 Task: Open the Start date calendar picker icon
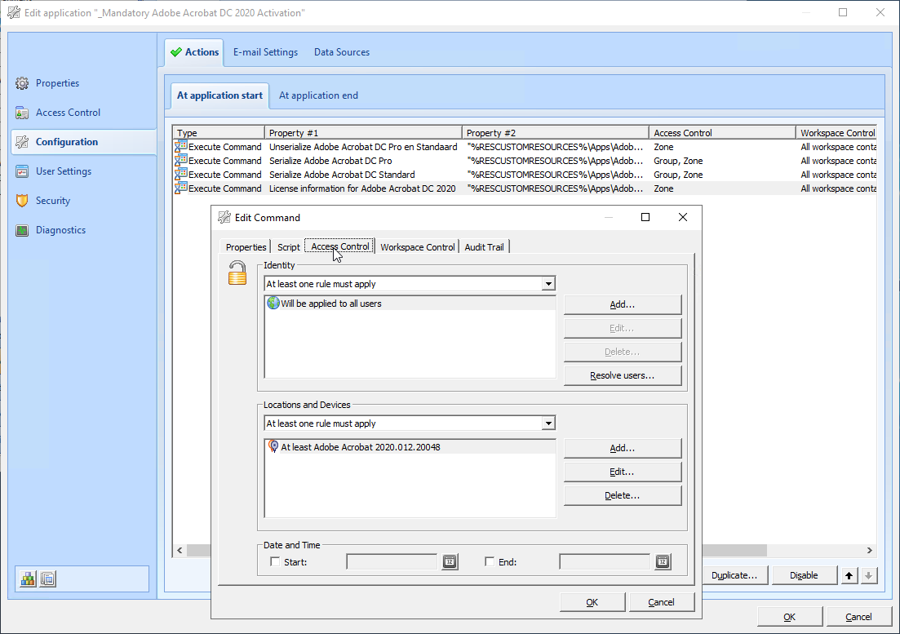[450, 561]
